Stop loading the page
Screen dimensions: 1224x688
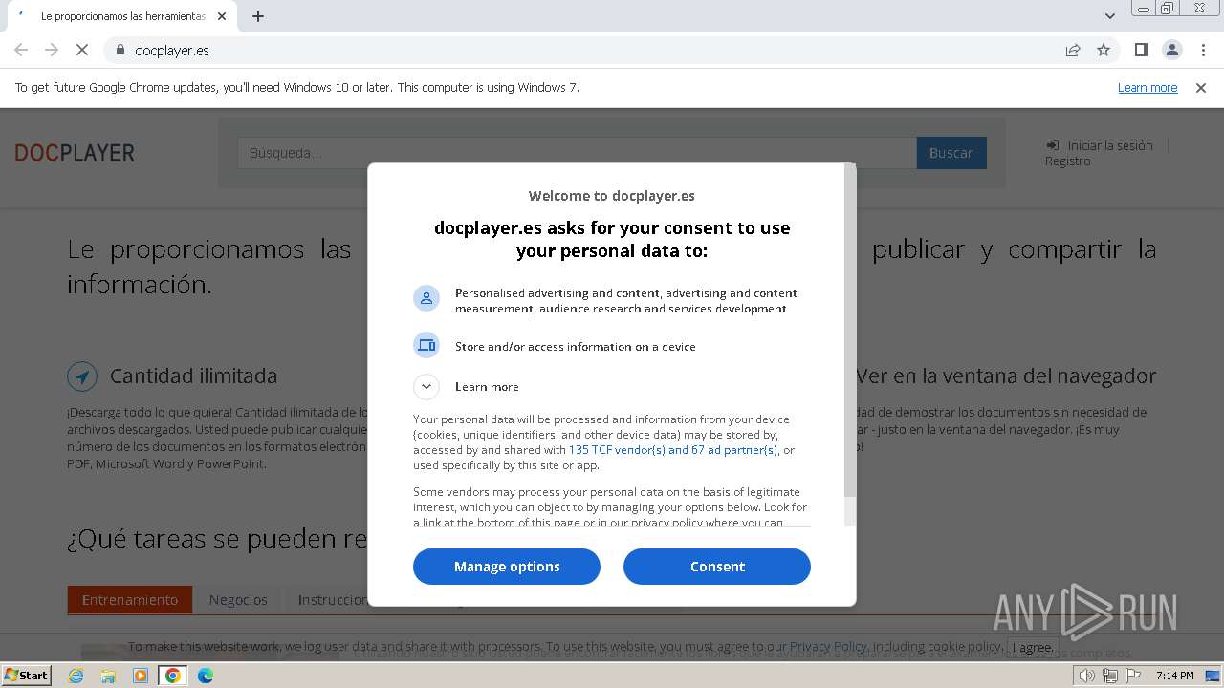point(82,51)
